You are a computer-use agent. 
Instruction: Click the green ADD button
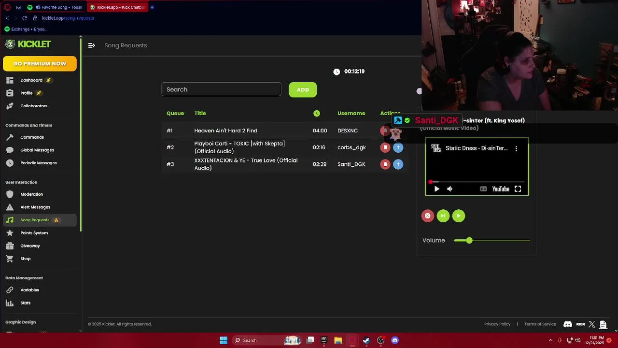303,89
